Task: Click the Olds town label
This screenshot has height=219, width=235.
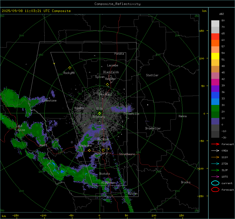Action: (x=99, y=109)
